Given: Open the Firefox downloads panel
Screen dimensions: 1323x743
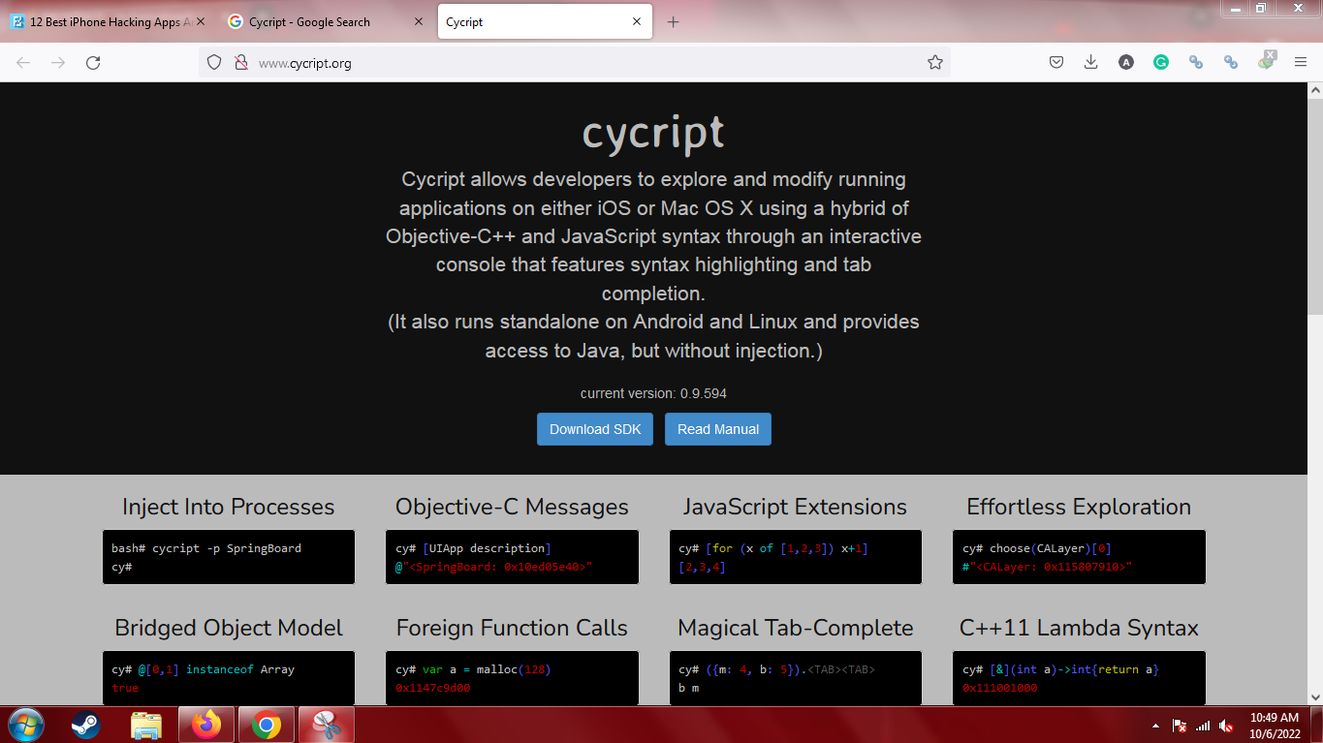Looking at the screenshot, I should click(1091, 62).
